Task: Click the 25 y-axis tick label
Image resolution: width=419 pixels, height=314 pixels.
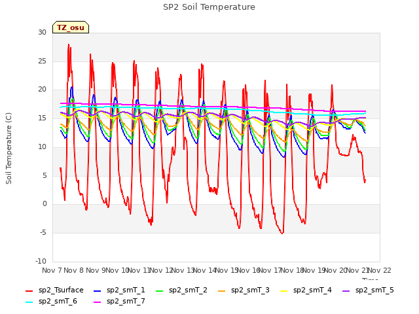Action: pos(42,61)
